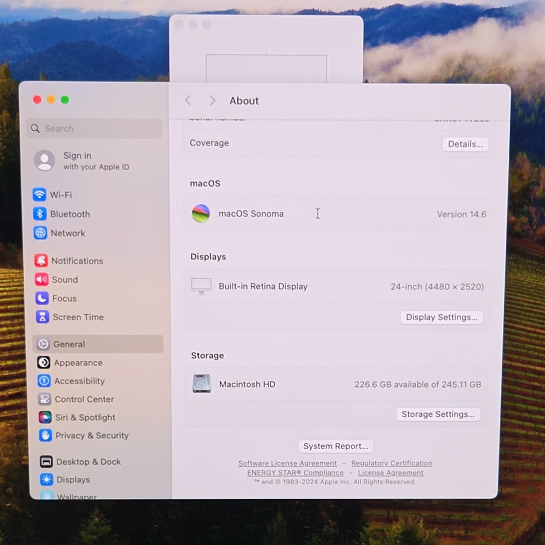The image size is (545, 545).
Task: Go forward with the right chevron
Action: pos(213,100)
